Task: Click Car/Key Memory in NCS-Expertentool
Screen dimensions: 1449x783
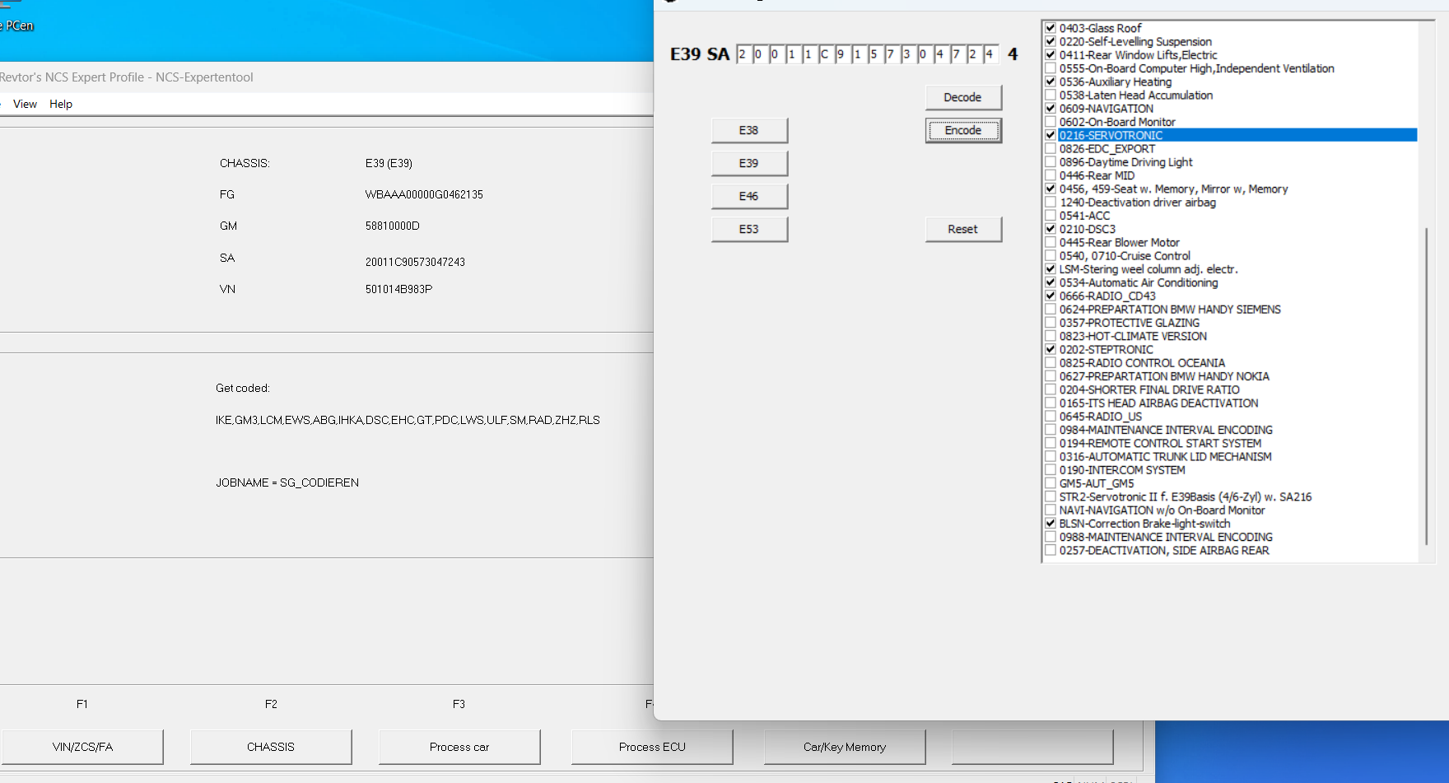Action: tap(845, 747)
